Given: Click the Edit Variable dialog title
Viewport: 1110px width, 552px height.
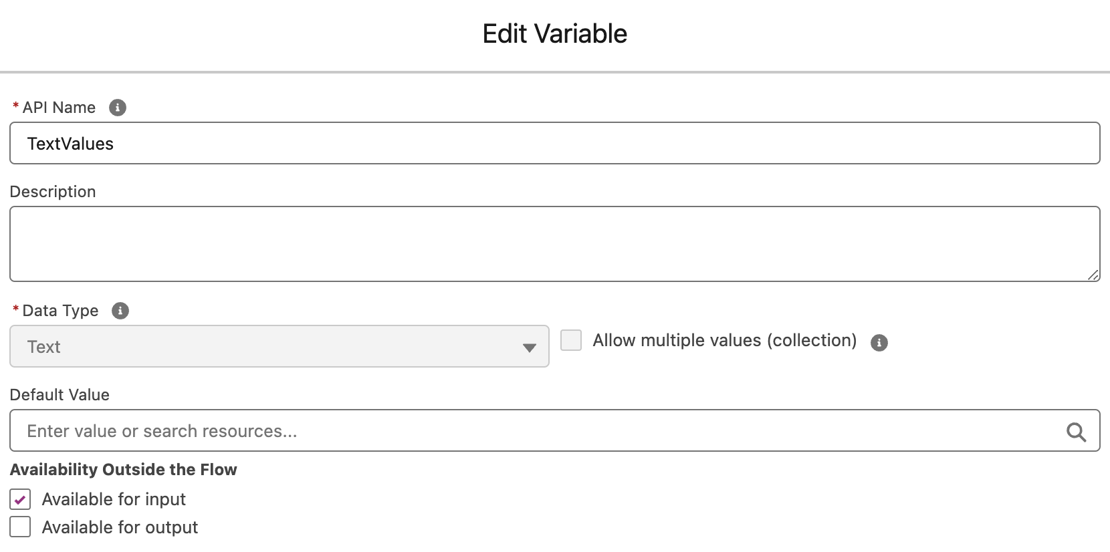Looking at the screenshot, I should coord(554,33).
